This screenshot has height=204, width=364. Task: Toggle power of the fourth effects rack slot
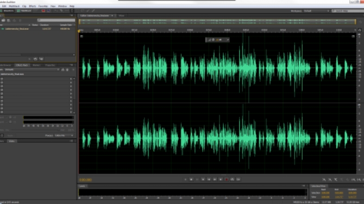pyautogui.click(x=2, y=90)
